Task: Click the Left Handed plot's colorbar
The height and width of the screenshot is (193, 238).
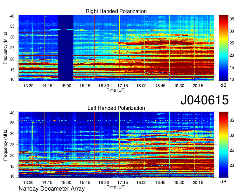Action: click(223, 145)
